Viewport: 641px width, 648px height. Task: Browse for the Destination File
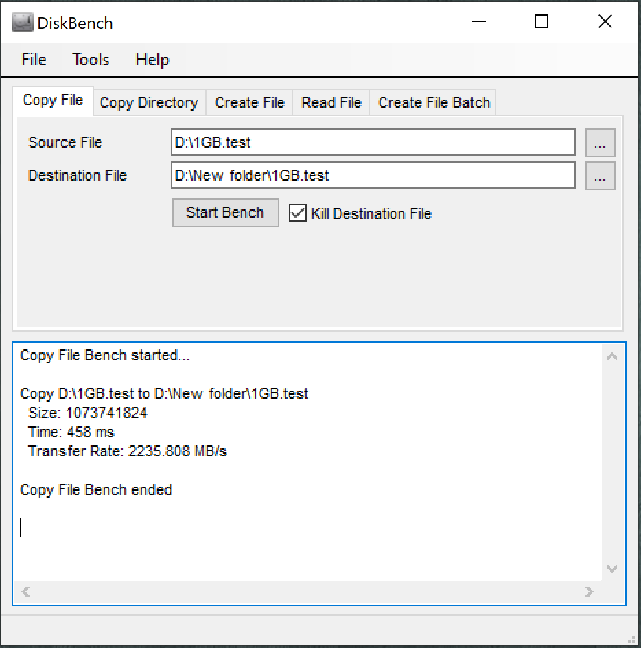coord(600,176)
